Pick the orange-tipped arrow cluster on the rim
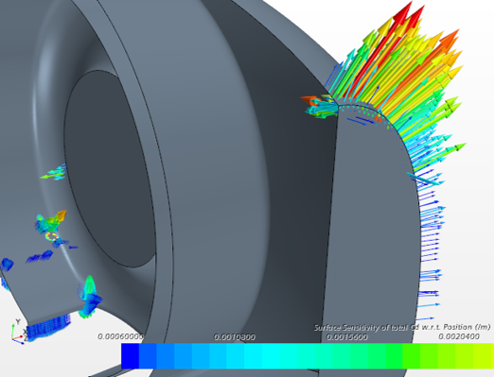The image size is (494, 377). tap(52, 219)
